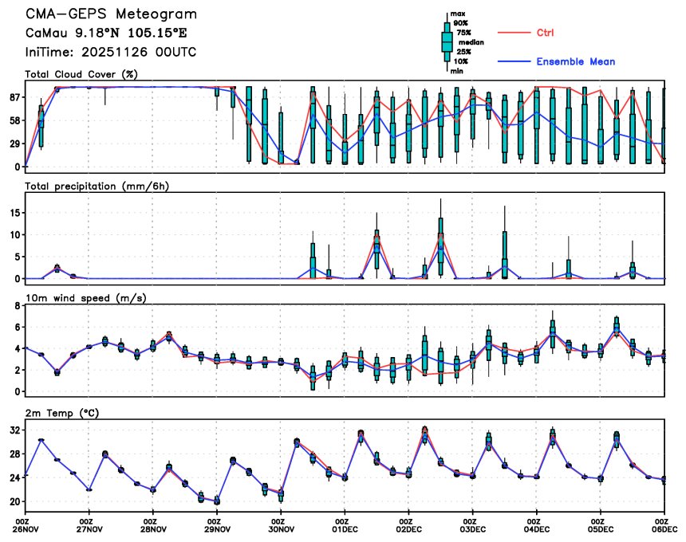686x542 pixels.
Task: Click the 6 tick on wind speed axis
Action: tap(18, 327)
